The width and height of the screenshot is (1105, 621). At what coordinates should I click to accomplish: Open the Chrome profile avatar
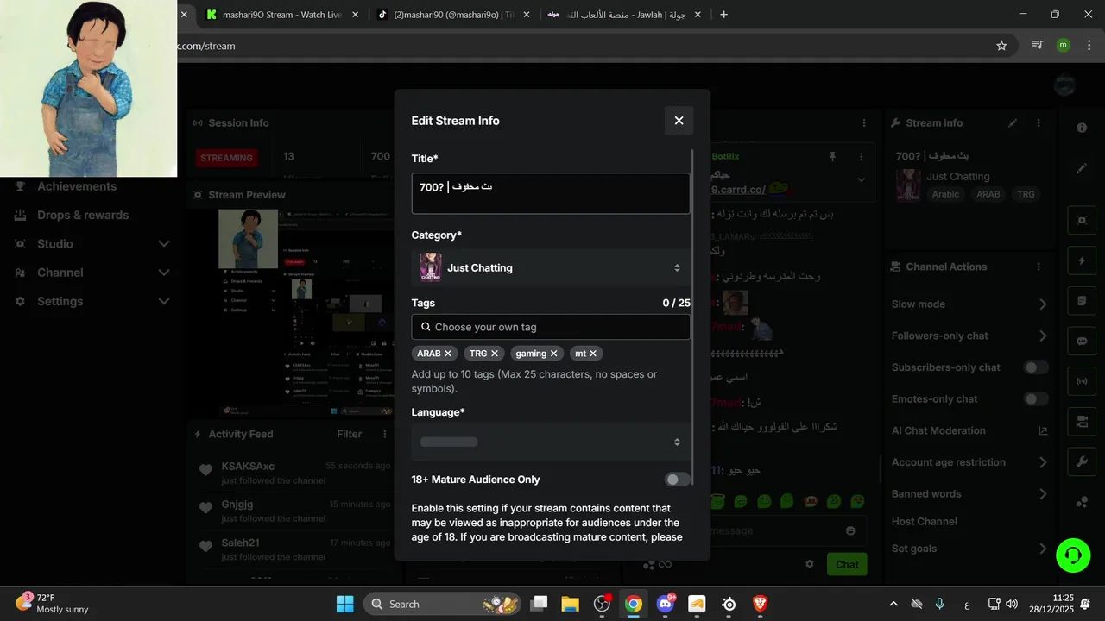pyautogui.click(x=1064, y=46)
